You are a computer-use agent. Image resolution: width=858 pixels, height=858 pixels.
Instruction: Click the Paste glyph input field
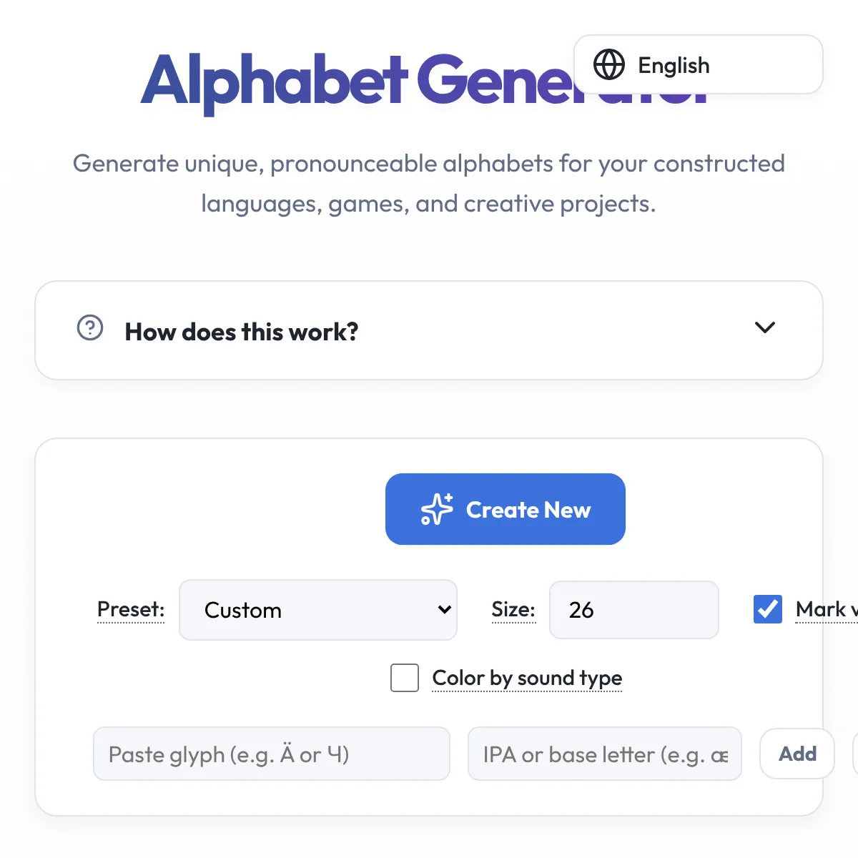pos(271,754)
